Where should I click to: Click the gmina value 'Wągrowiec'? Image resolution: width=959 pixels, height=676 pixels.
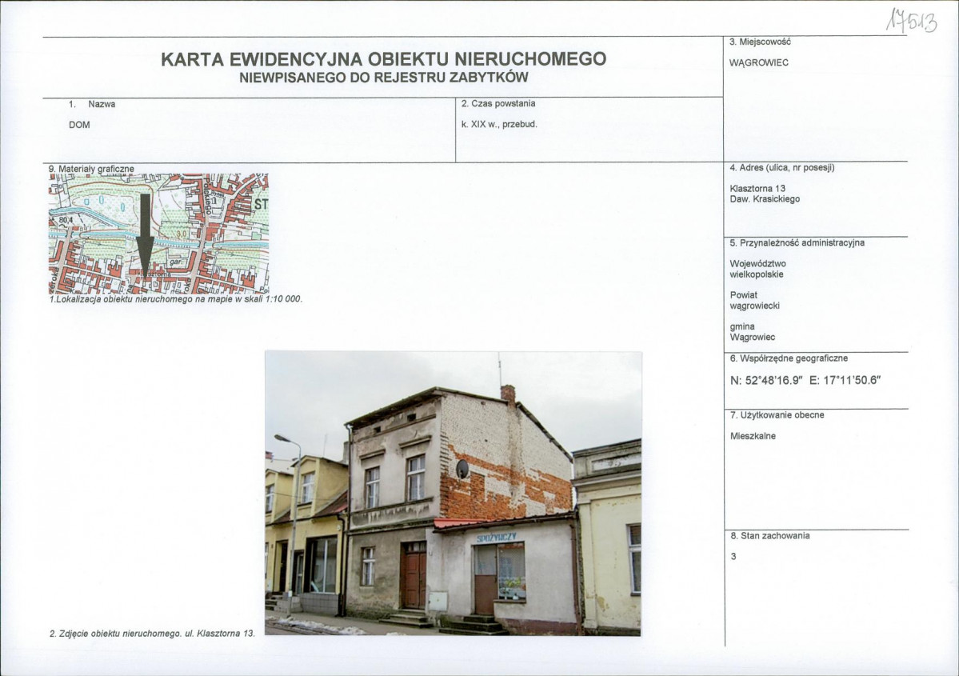pyautogui.click(x=753, y=337)
